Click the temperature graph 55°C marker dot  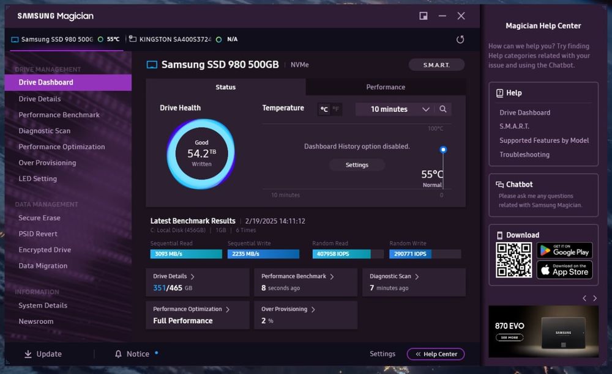pos(443,150)
